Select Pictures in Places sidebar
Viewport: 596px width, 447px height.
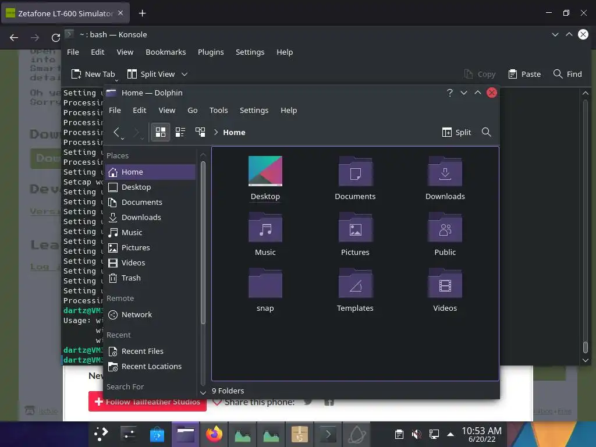click(151, 247)
